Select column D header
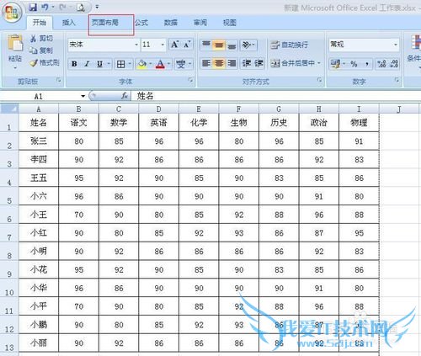 point(158,109)
